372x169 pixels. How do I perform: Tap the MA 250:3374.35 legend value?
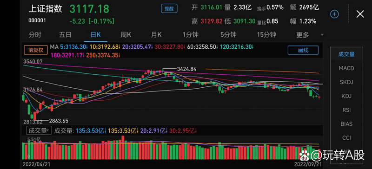click(x=103, y=55)
